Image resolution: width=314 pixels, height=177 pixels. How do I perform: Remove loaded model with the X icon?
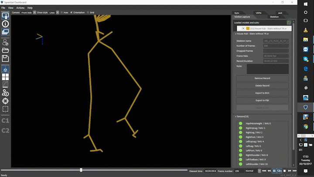(243, 28)
